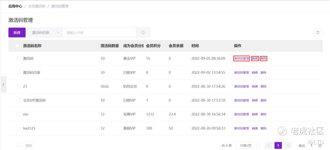Delete the row named 23
Image resolution: width=330 pixels, height=150 pixels.
tap(263, 87)
